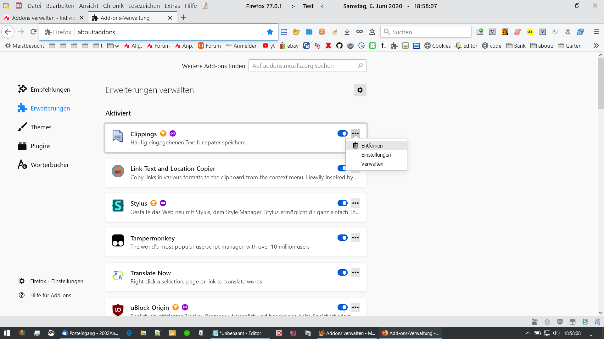Open uBlock Origin three-dot menu
Screen dimensions: 604x339
pyautogui.click(x=355, y=307)
